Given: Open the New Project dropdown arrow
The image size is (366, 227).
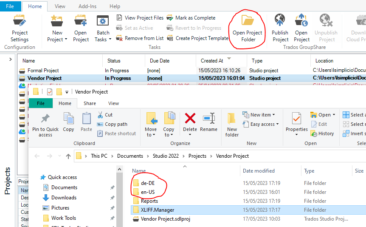Looking at the screenshot, I should click(66, 39).
